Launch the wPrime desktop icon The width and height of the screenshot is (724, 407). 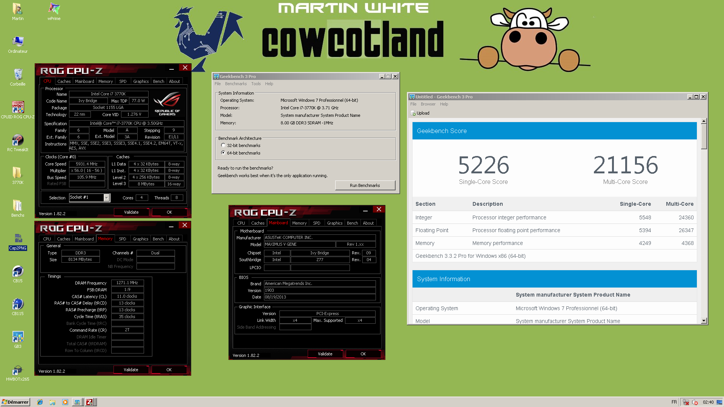pyautogui.click(x=54, y=11)
